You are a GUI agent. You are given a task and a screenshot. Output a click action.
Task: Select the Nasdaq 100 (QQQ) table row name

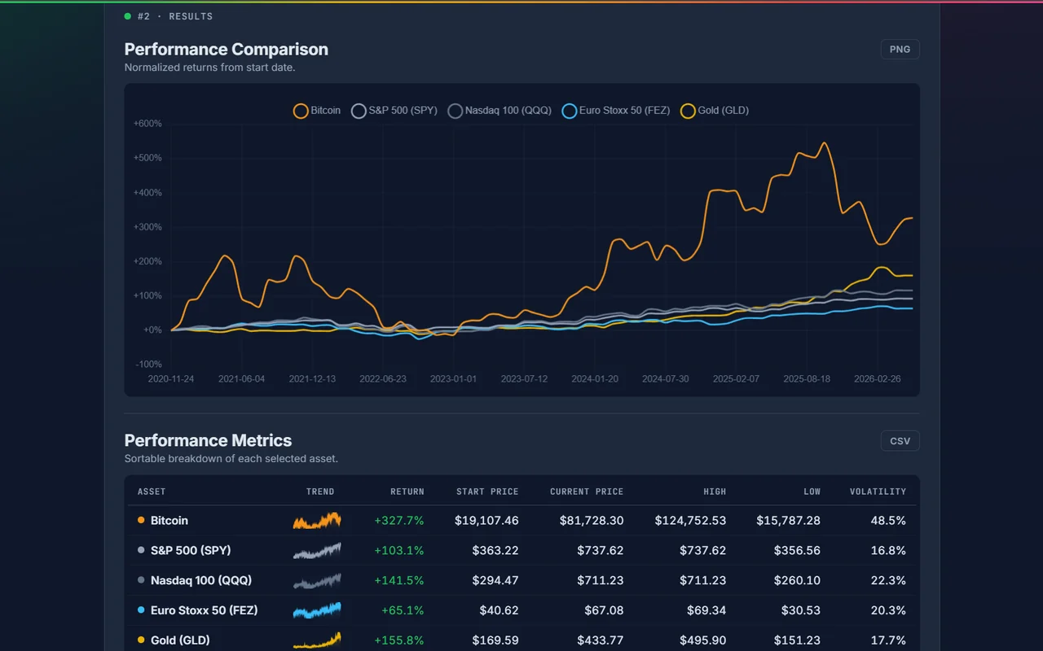pyautogui.click(x=201, y=581)
